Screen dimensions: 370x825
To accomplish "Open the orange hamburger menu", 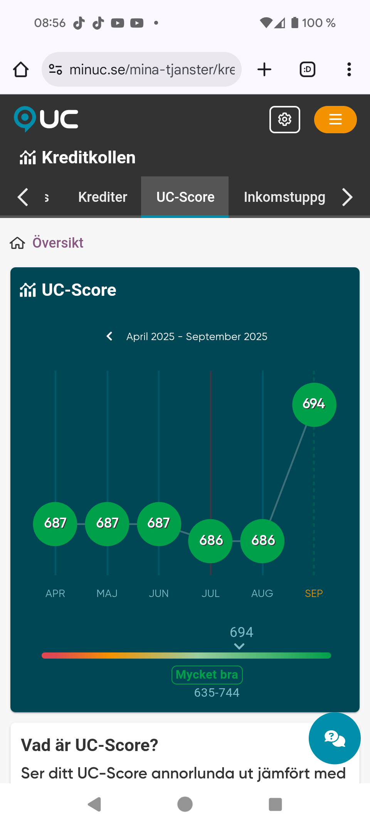I will point(335,119).
